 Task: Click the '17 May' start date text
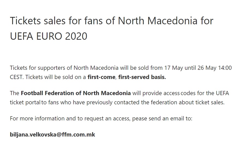(x=174, y=68)
